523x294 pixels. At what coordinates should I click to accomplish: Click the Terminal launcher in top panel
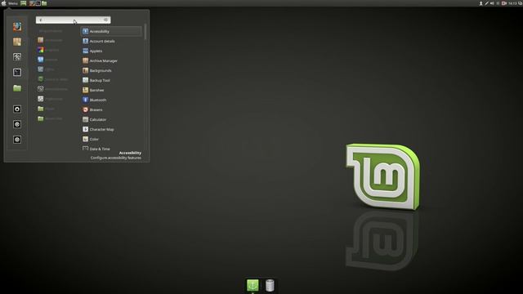(38, 3)
